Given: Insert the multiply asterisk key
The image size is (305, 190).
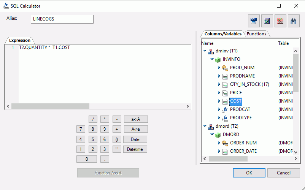Looking at the screenshot, I should [x=105, y=119].
